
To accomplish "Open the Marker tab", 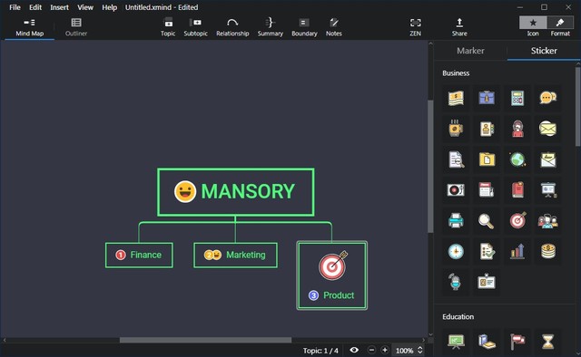I will 470,51.
